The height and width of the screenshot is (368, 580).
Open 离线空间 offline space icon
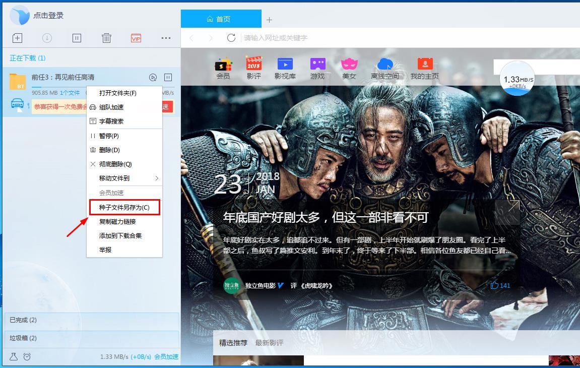click(385, 66)
